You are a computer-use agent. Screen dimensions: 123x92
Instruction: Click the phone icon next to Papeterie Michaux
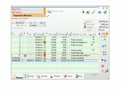(48, 16)
